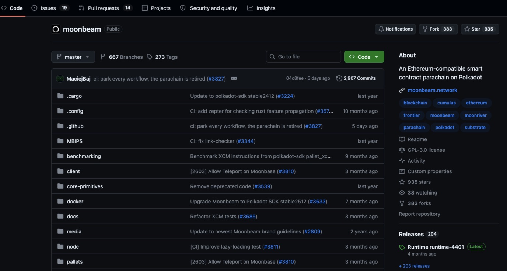The width and height of the screenshot is (507, 271).
Task: Open the Activity link
Action: click(x=412, y=161)
